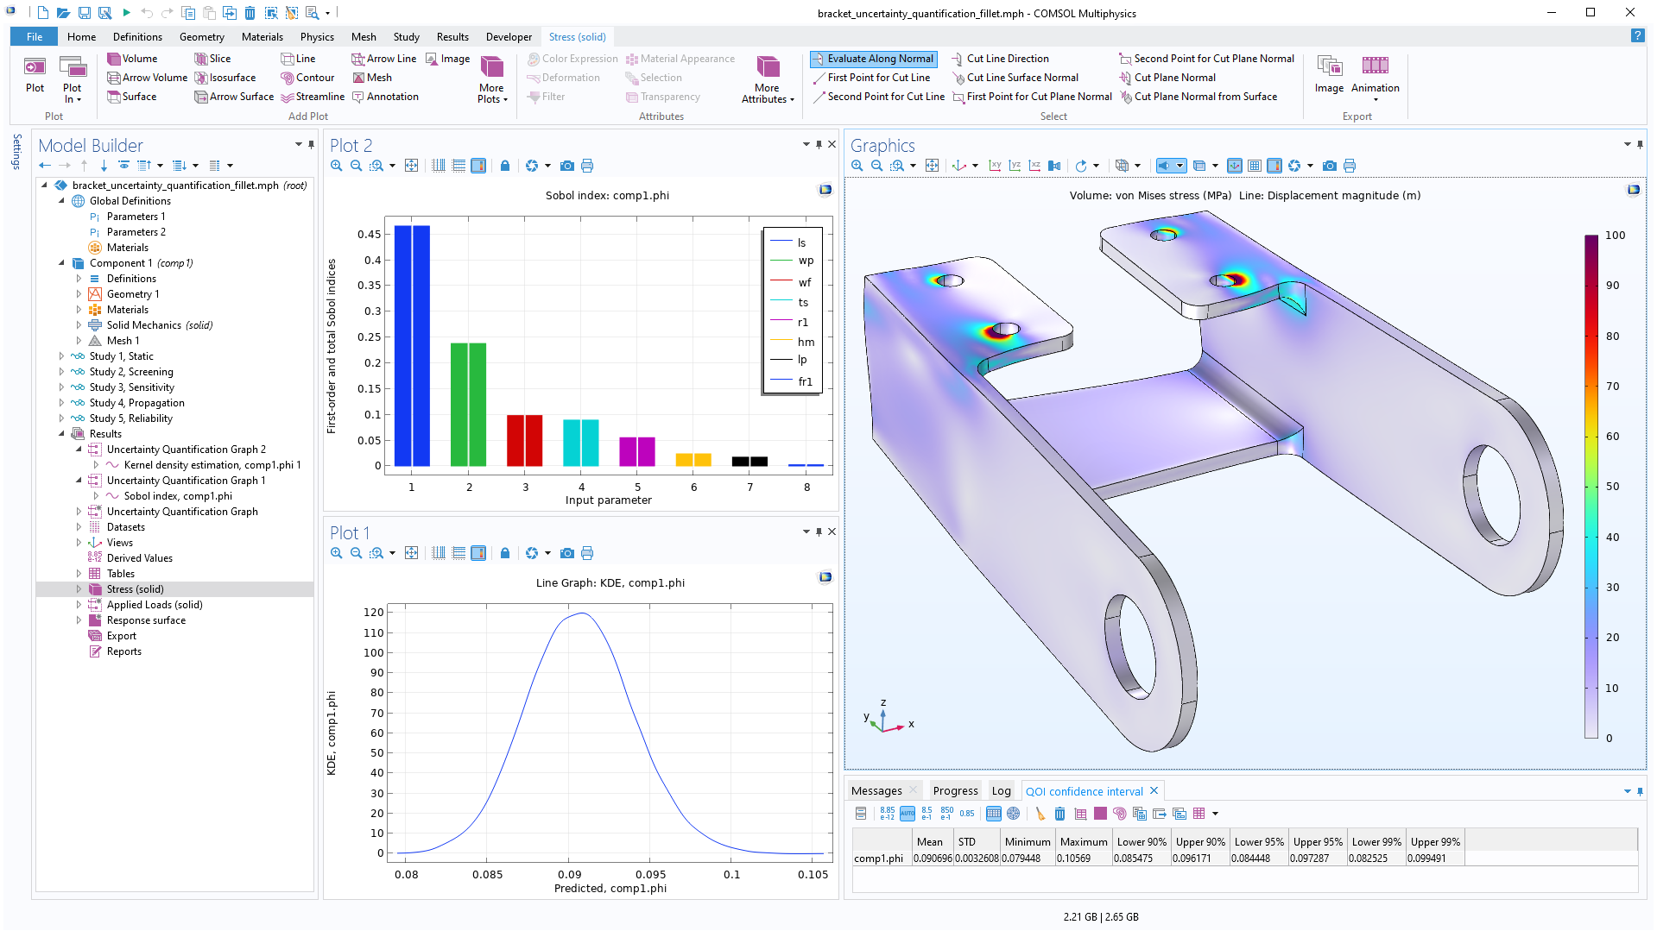This screenshot has width=1657, height=931.
Task: Switch to the Messages tab
Action: (876, 791)
